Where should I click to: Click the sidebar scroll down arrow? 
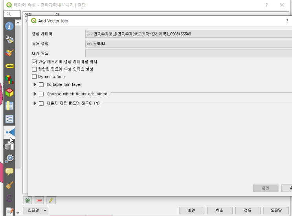click(x=18, y=212)
